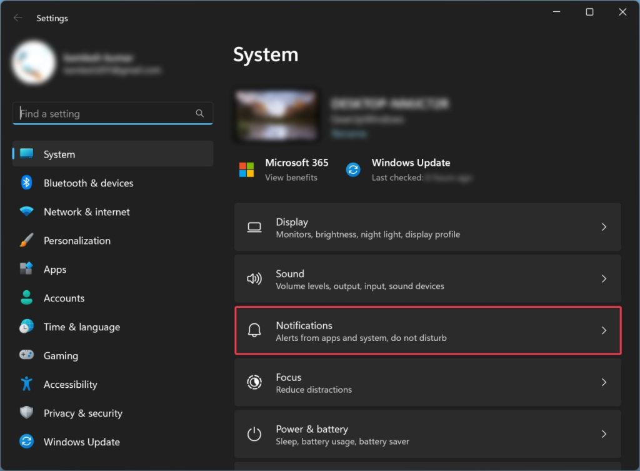640x471 pixels.
Task: Select the Time & language clock icon
Action: (28, 327)
